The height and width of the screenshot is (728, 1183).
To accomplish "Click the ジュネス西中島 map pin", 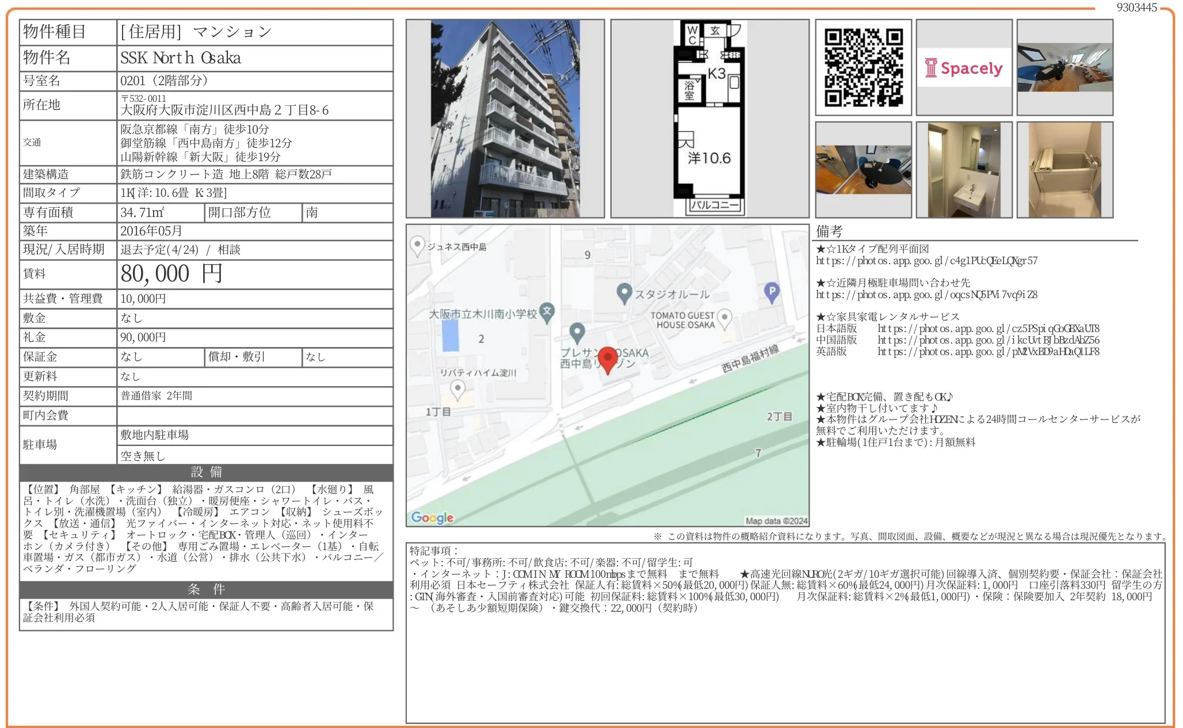I will click(417, 246).
